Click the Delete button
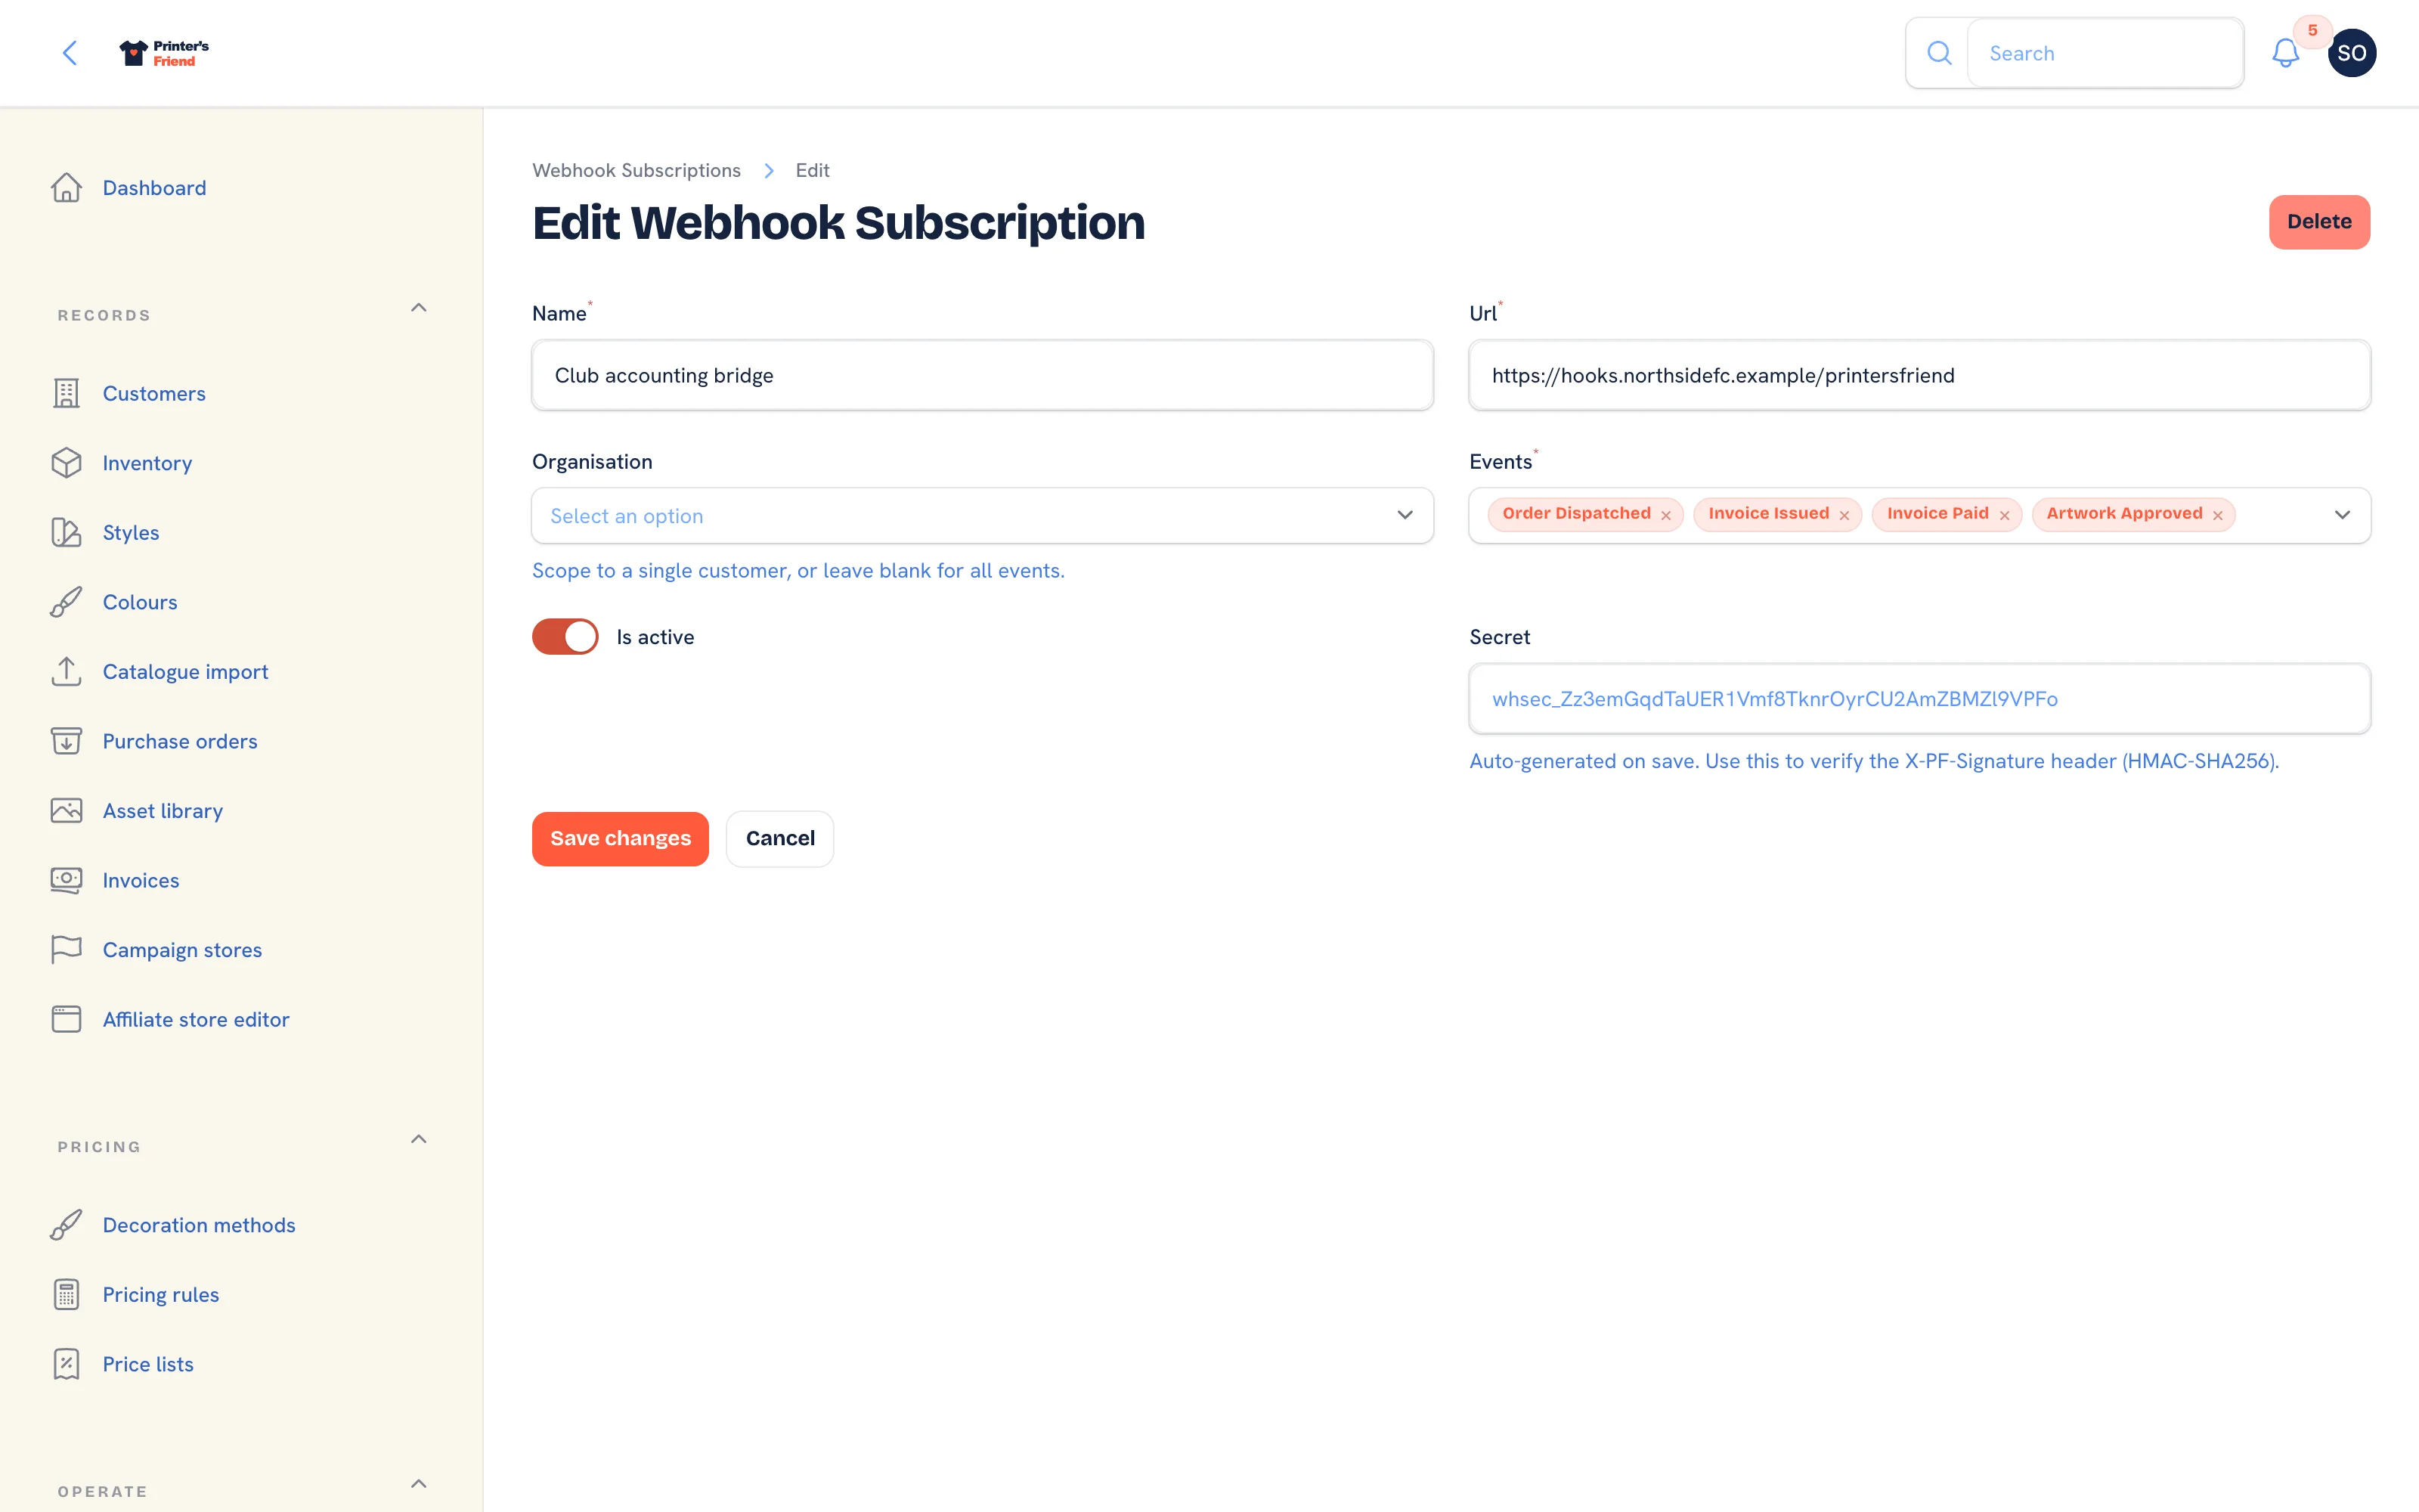The image size is (2419, 1512). [2319, 221]
